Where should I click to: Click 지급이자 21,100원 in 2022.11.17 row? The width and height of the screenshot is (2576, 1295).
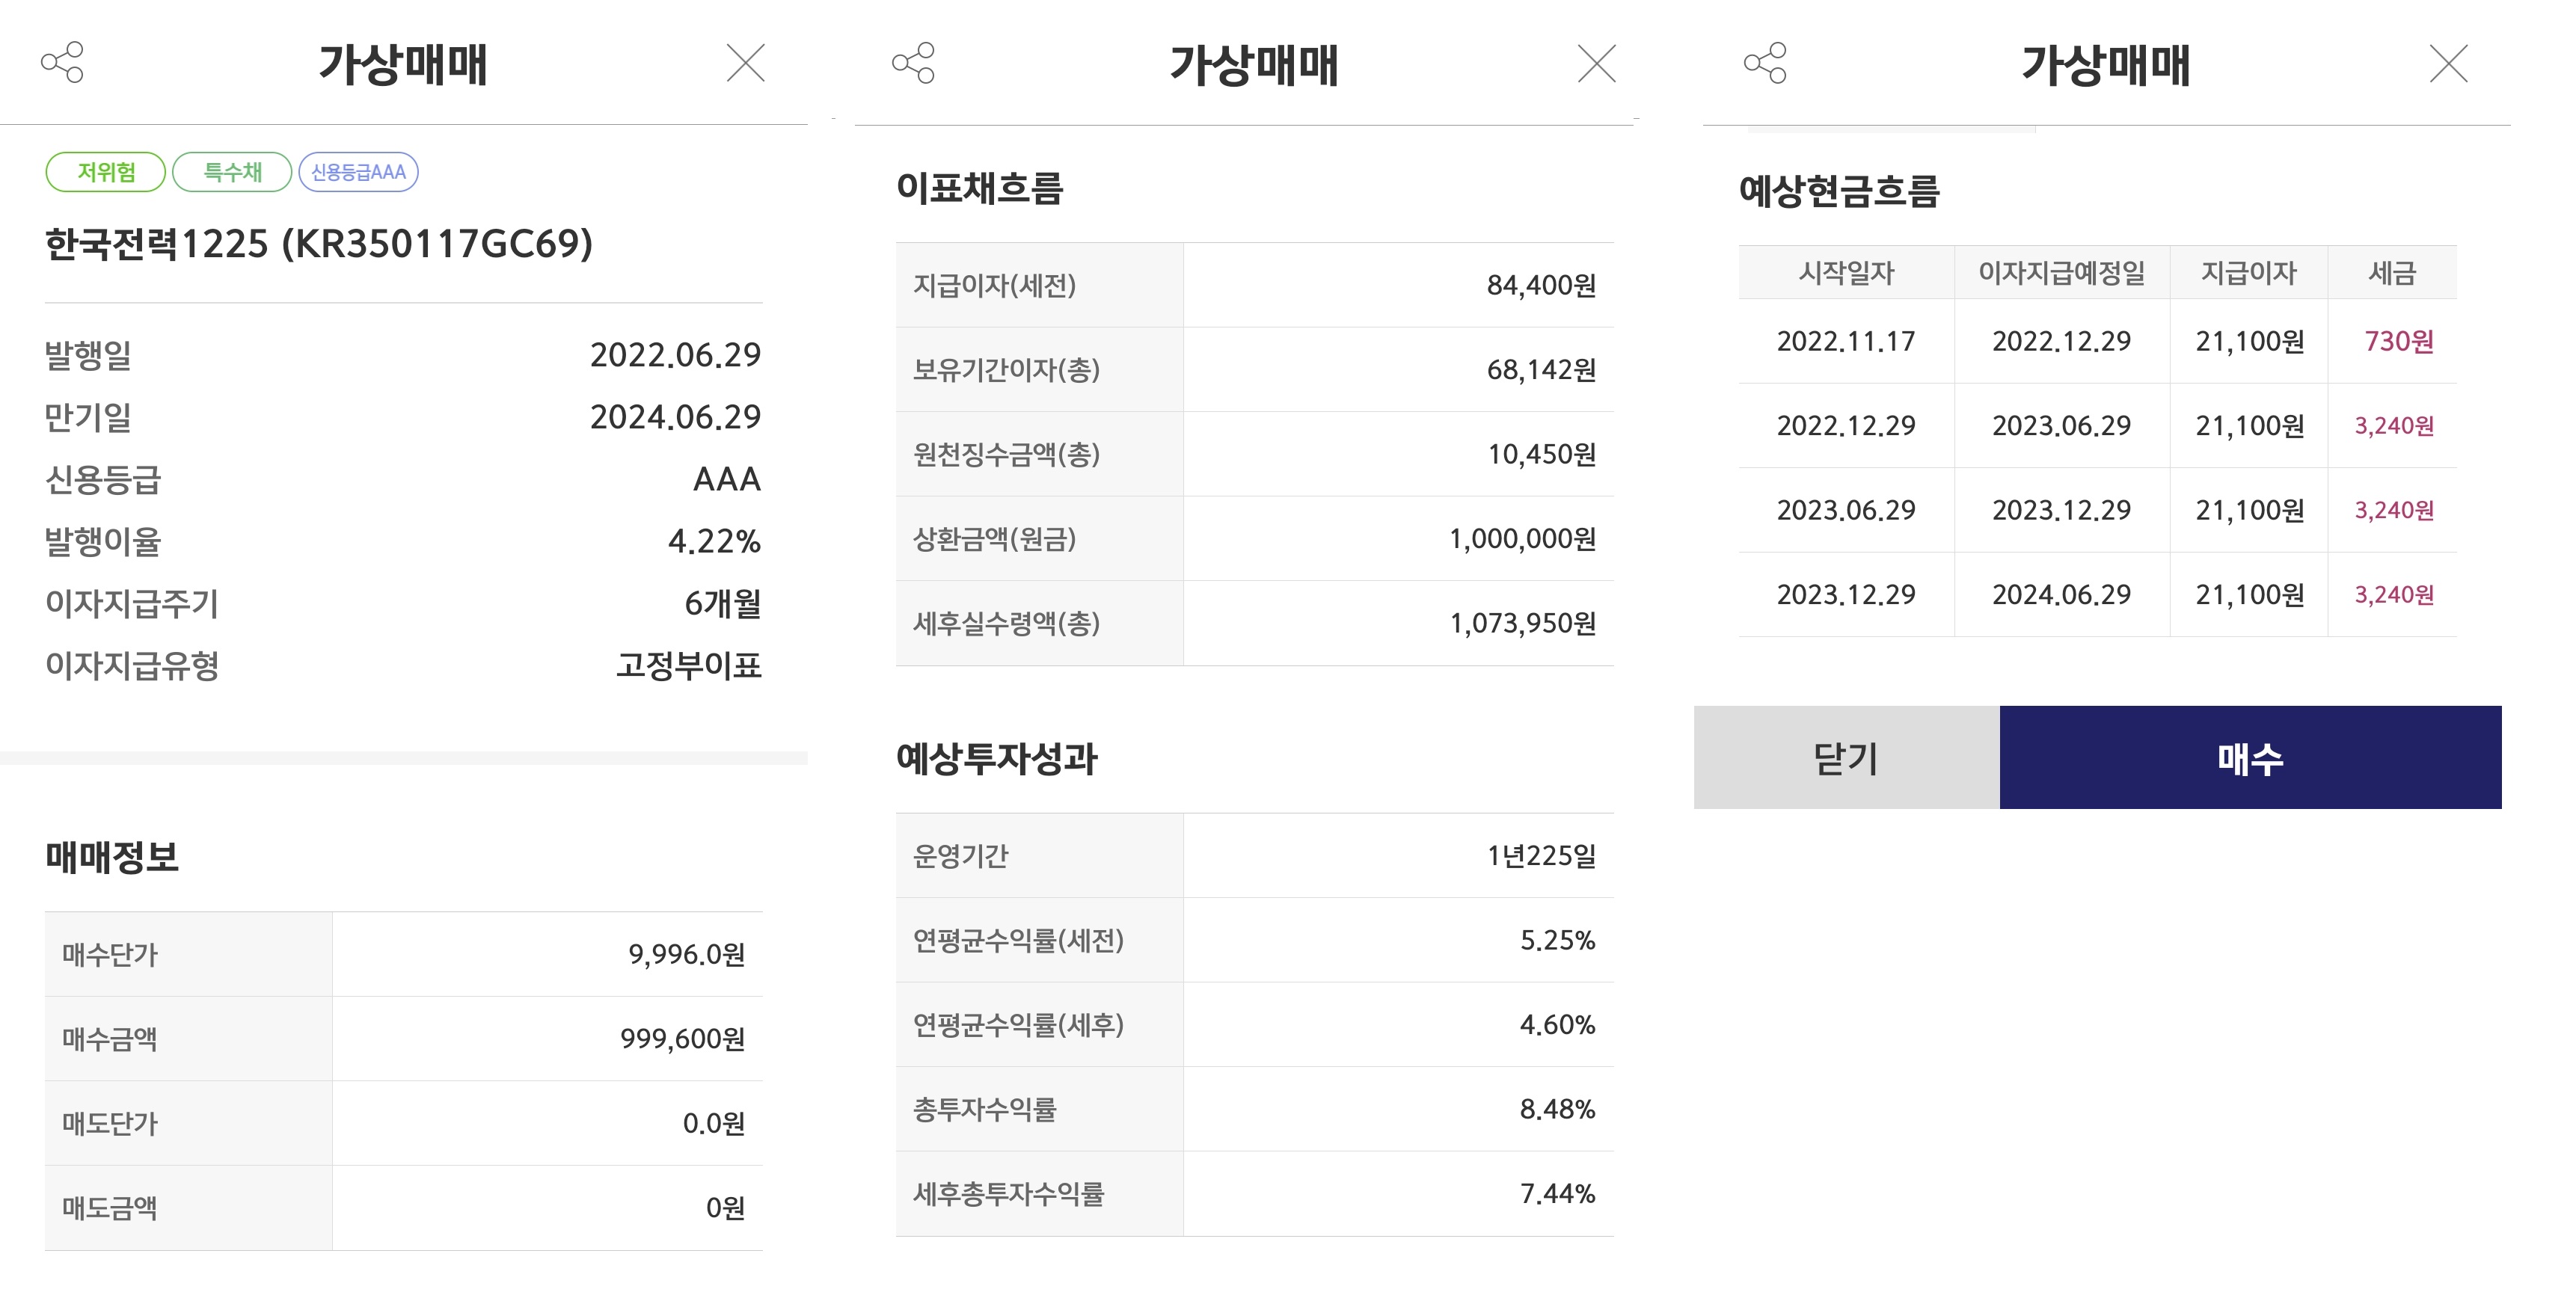pyautogui.click(x=2250, y=342)
